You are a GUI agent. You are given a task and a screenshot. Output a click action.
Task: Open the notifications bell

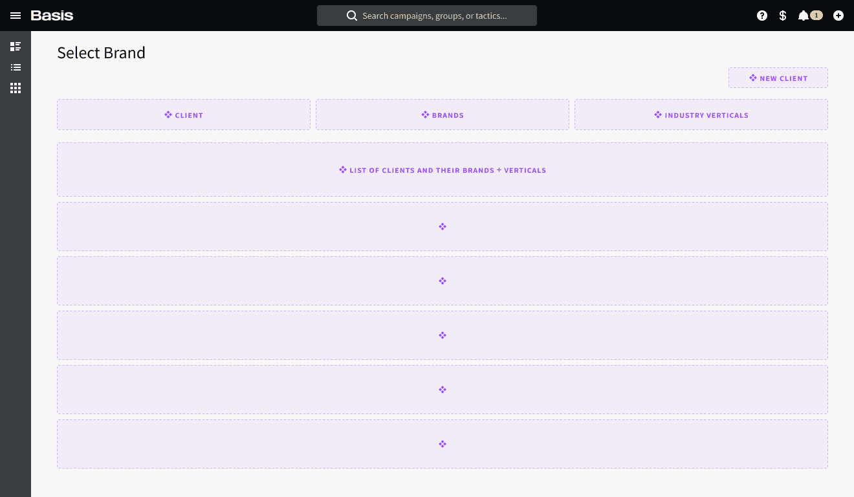click(x=803, y=16)
